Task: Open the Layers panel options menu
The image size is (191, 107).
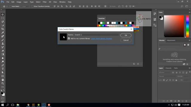Action: click(x=190, y=68)
